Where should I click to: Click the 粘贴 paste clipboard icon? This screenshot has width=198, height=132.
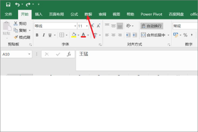click(7, 26)
